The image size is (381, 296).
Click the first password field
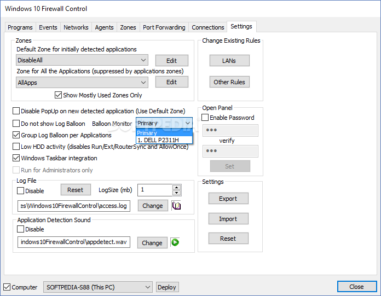pyautogui.click(x=230, y=130)
